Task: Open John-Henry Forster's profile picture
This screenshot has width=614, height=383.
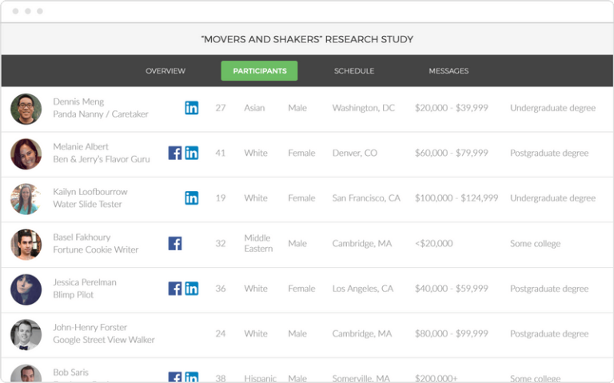Action: [26, 334]
